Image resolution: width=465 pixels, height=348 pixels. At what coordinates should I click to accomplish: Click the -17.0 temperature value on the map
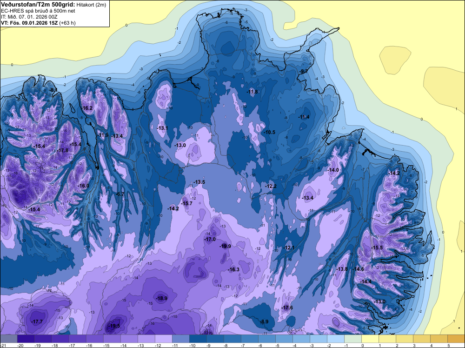[x=210, y=239]
